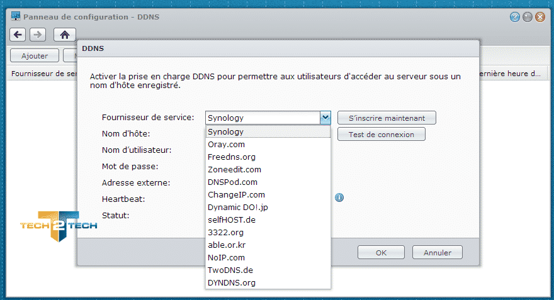Select Oray.com in the dropdown list
Viewport: 554px width, 300px height.
point(268,145)
